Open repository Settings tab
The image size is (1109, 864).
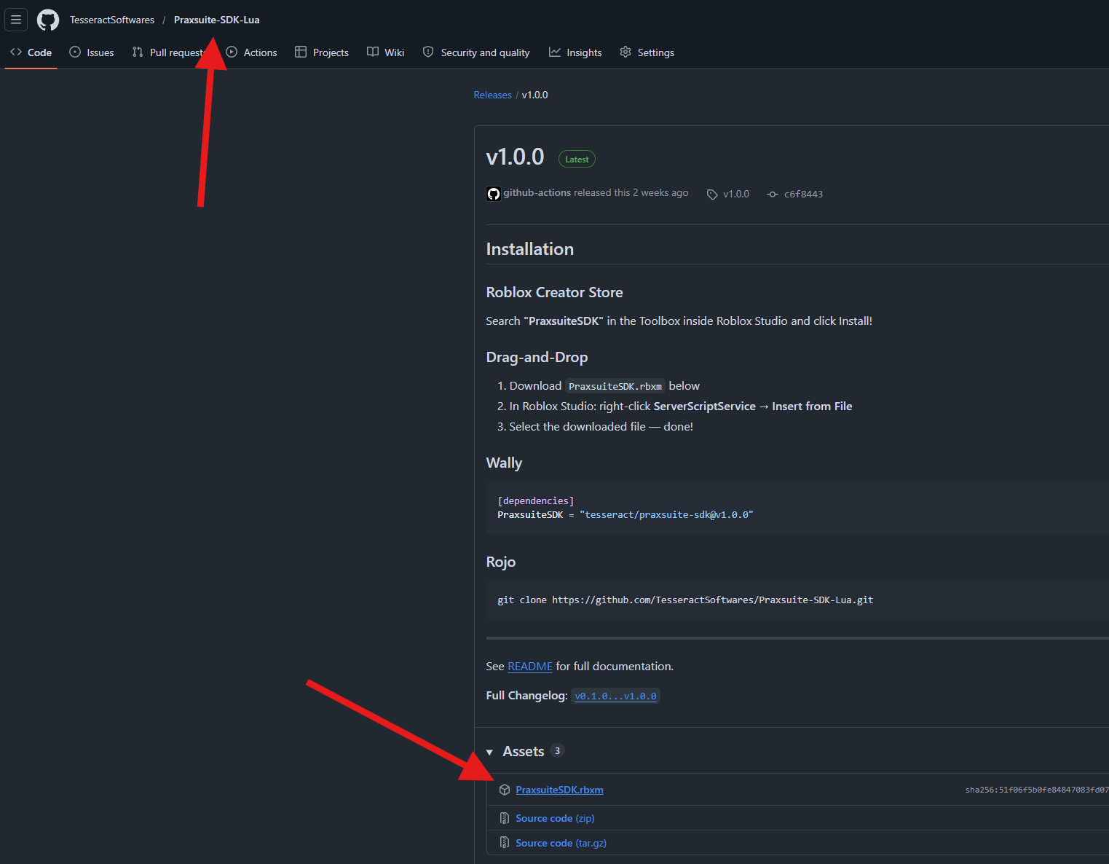point(647,52)
